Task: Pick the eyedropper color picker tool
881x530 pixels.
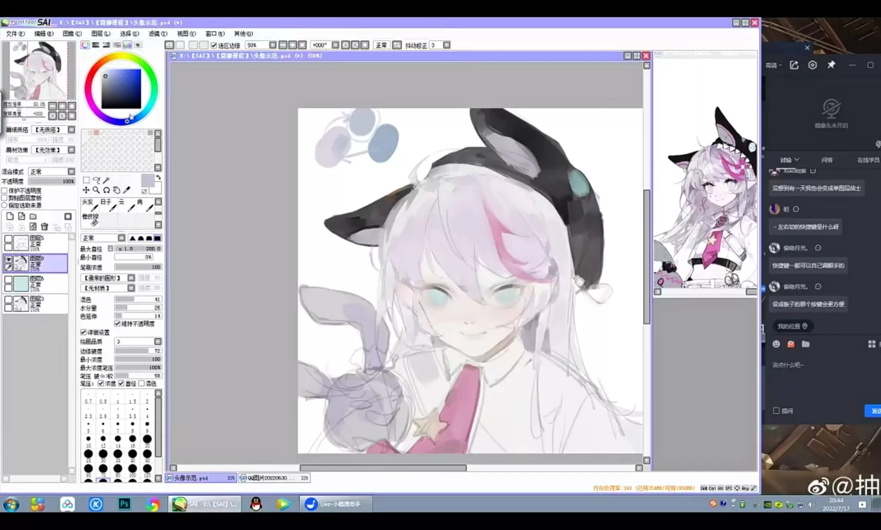Action: point(127,190)
